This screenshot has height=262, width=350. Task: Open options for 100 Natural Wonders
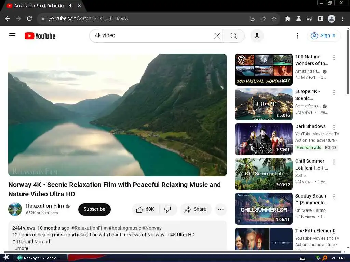click(334, 57)
